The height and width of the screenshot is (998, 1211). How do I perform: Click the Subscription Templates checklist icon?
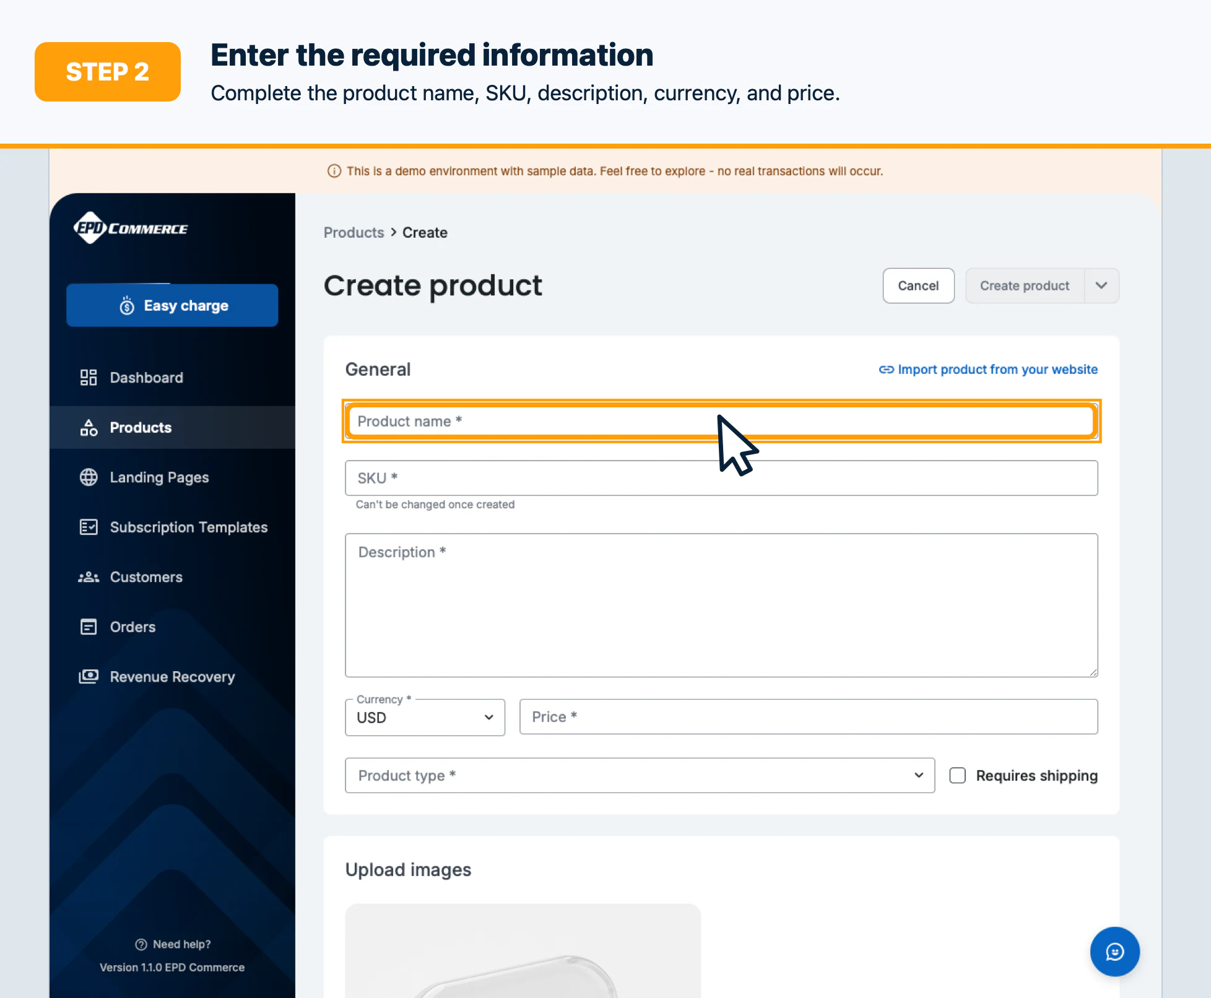tap(89, 527)
